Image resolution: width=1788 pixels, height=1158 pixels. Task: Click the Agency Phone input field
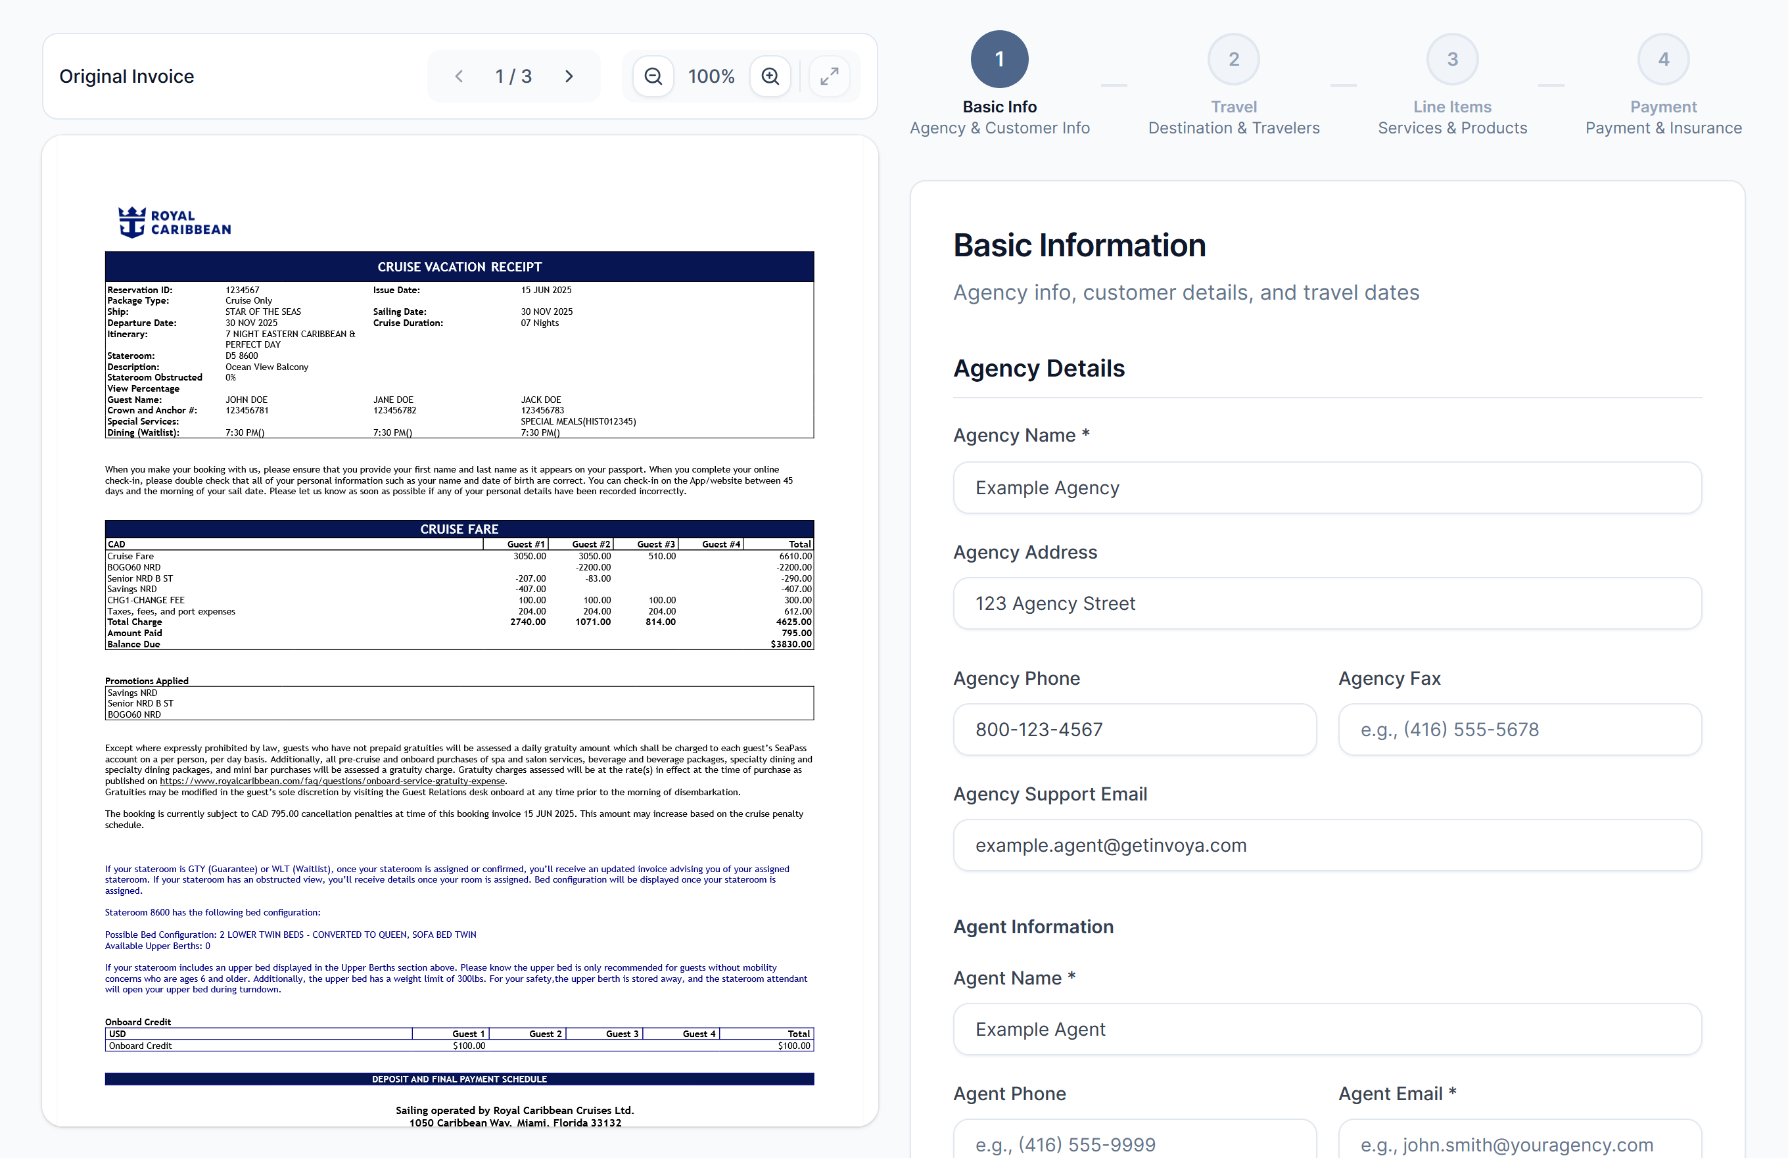1135,730
